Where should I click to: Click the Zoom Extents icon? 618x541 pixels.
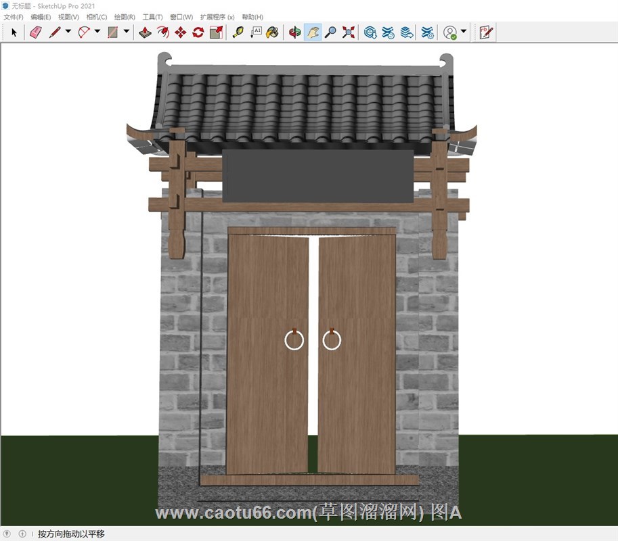coord(349,32)
